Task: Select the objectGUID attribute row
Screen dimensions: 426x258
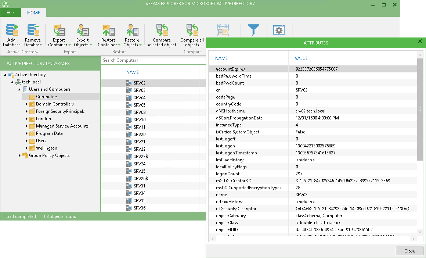Action: [313, 230]
